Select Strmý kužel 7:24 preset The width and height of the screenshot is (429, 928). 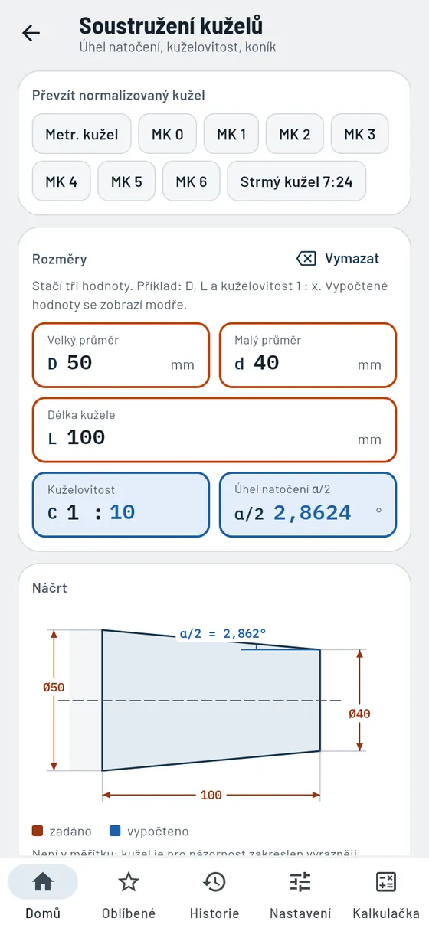tap(296, 181)
